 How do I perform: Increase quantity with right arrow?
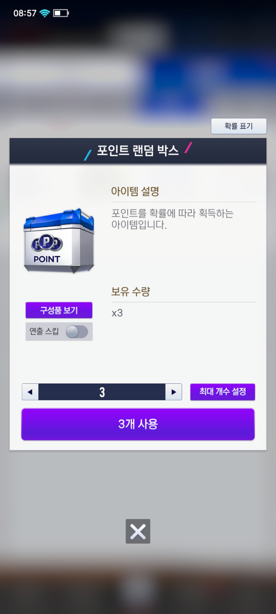coord(174,392)
